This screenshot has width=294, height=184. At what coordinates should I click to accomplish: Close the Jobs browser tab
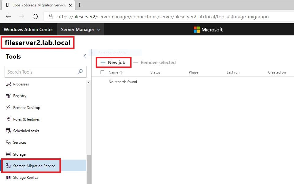70,5
